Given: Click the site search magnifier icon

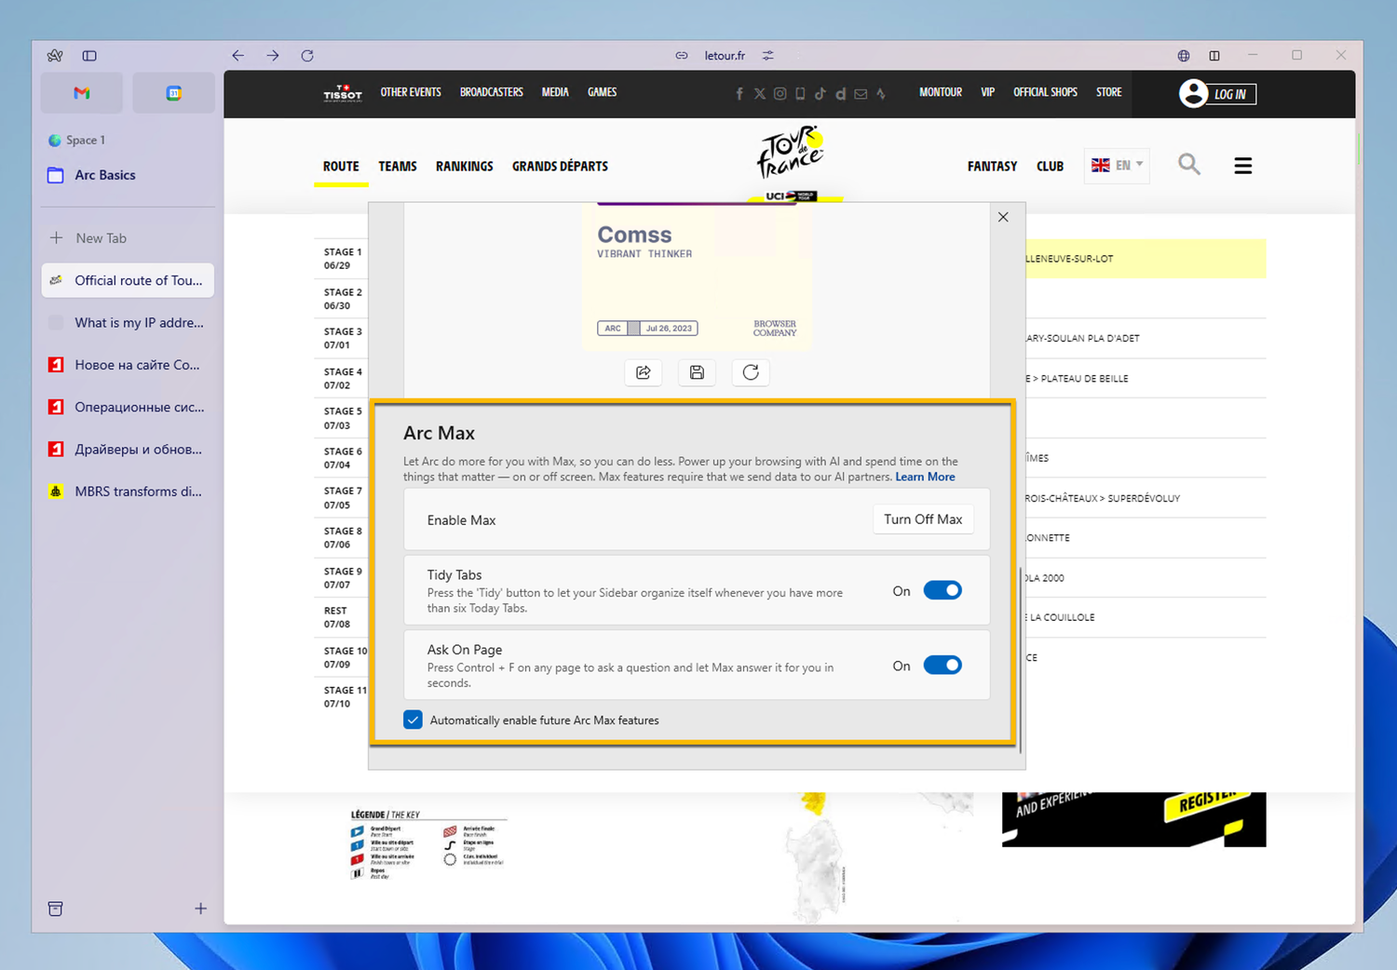Looking at the screenshot, I should coord(1189,165).
